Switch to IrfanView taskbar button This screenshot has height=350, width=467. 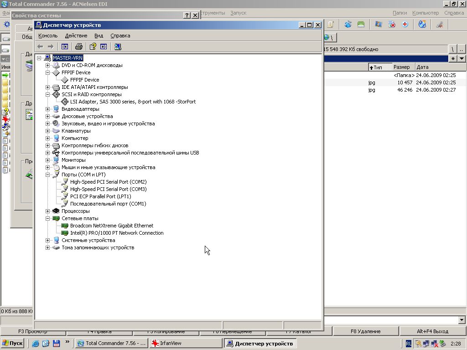click(x=186, y=343)
